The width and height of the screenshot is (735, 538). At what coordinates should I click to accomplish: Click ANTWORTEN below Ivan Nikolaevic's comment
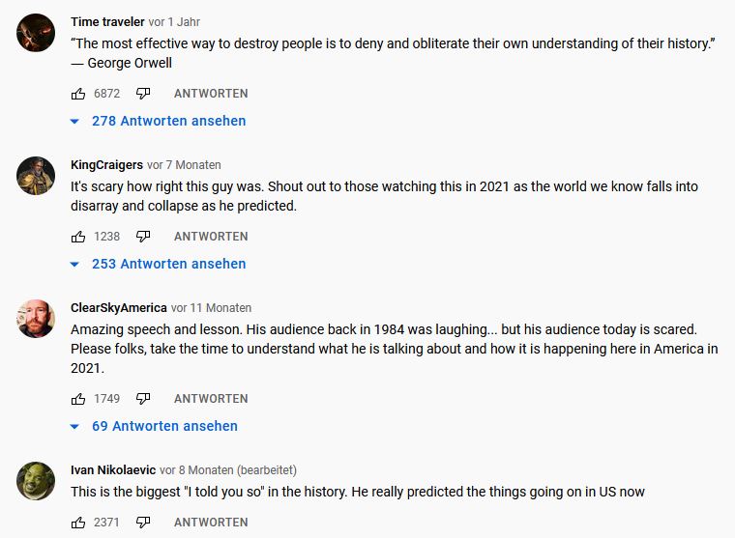pyautogui.click(x=211, y=523)
